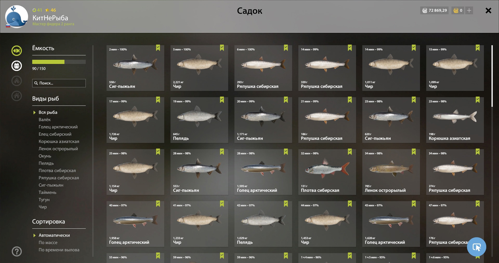Click the Ёмкость capacity progress bar
Screen dimensions: 499x263
(x=59, y=62)
